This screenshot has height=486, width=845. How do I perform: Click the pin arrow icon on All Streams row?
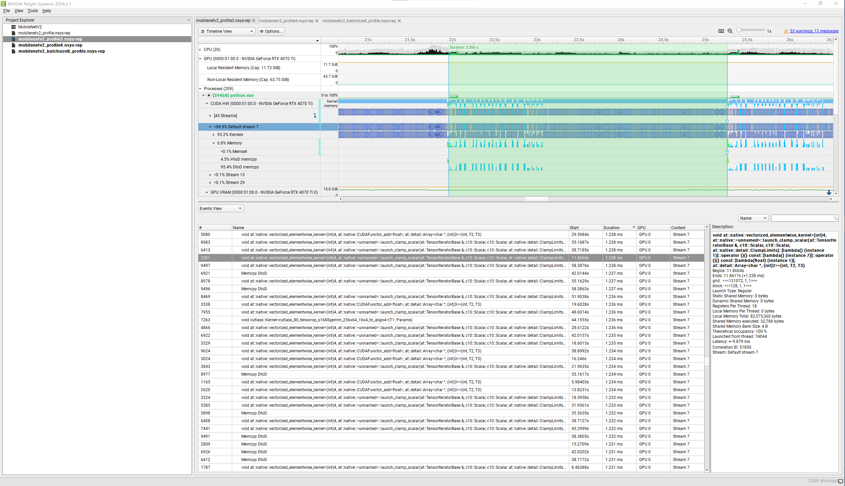click(315, 116)
